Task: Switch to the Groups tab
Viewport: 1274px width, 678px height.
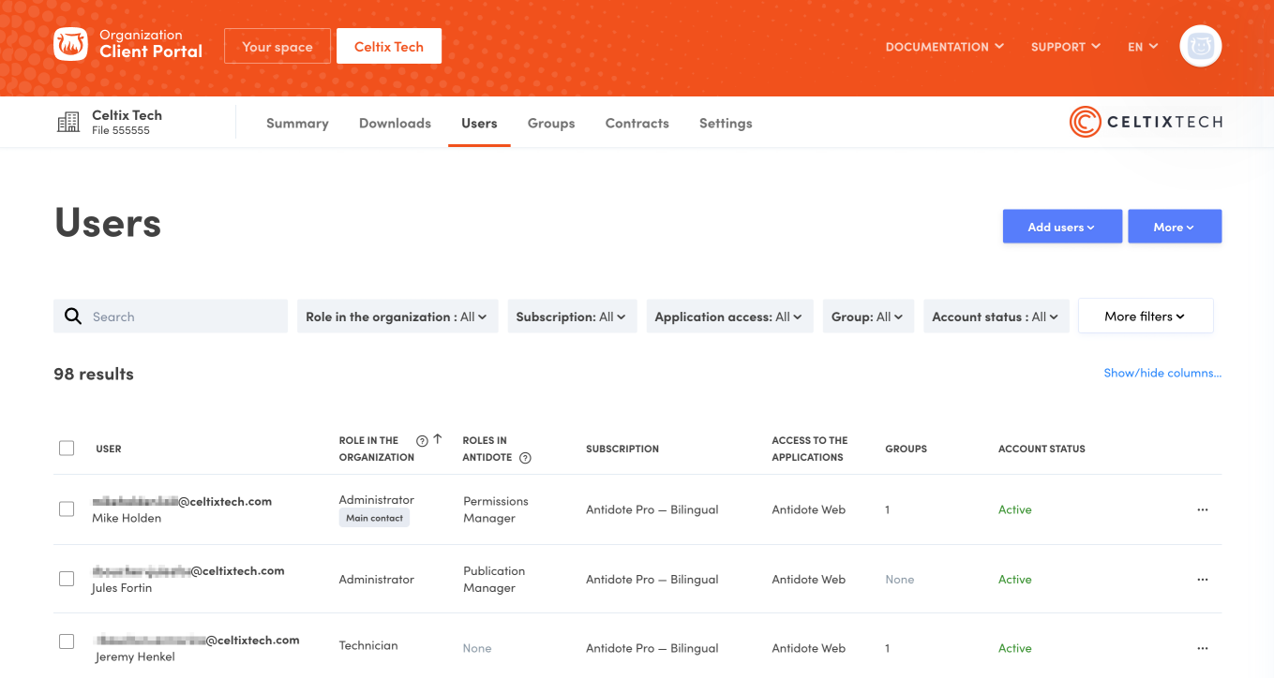Action: pyautogui.click(x=551, y=123)
